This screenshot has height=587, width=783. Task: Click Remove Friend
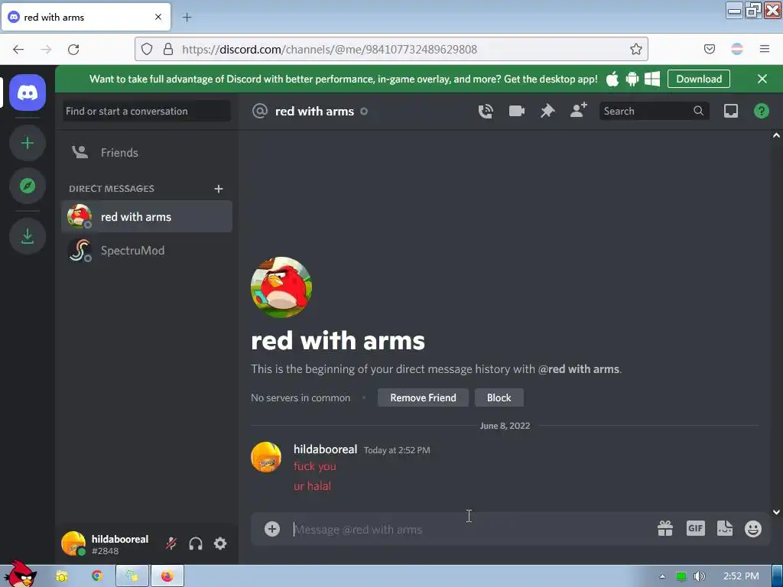423,397
